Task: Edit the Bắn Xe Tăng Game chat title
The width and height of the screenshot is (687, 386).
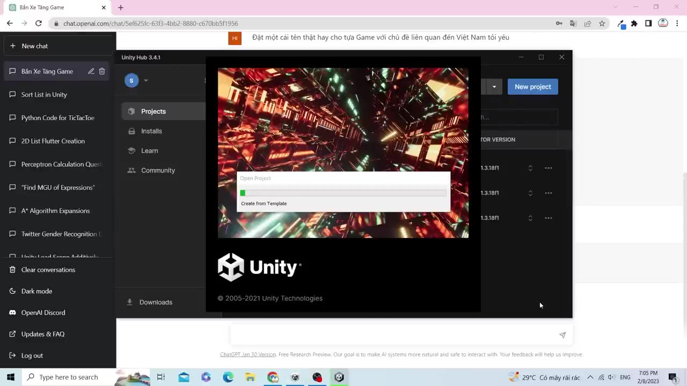Action: [91, 71]
